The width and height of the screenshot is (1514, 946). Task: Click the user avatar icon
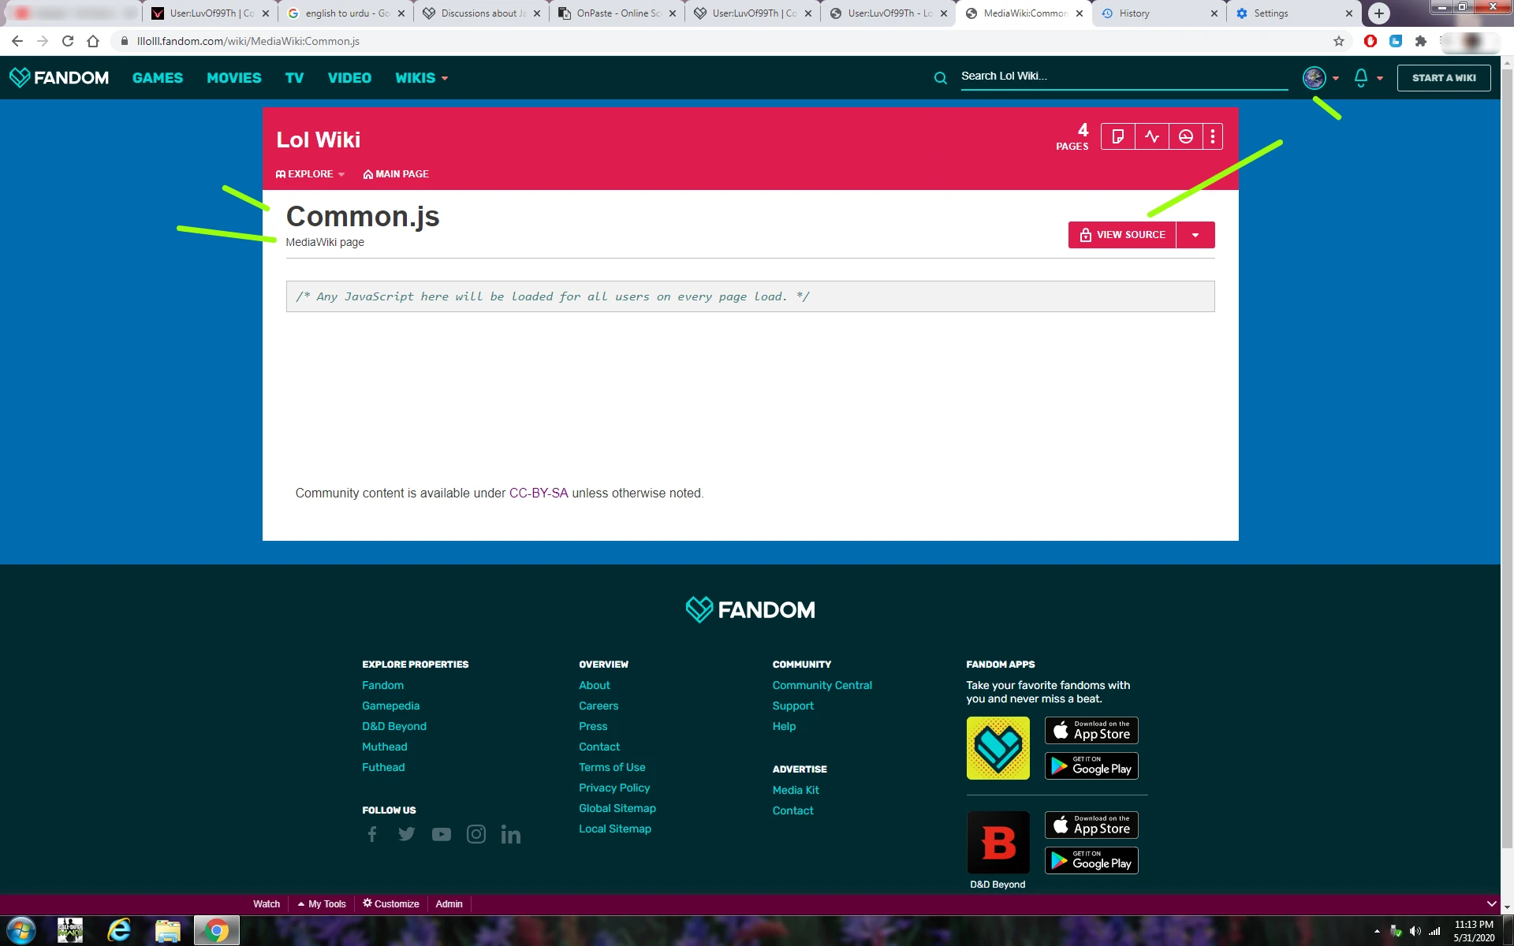1314,77
